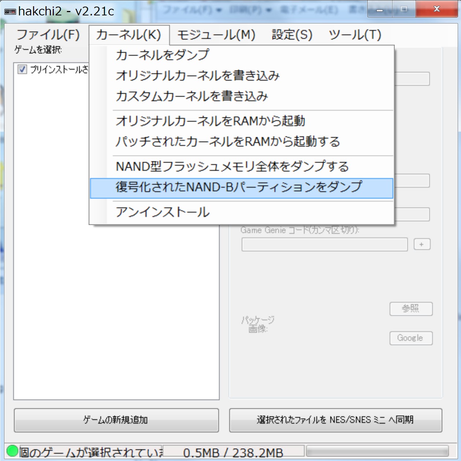Screen dimensions: 461x461
Task: Click the ゲームを選択 label
Action: coord(38,49)
